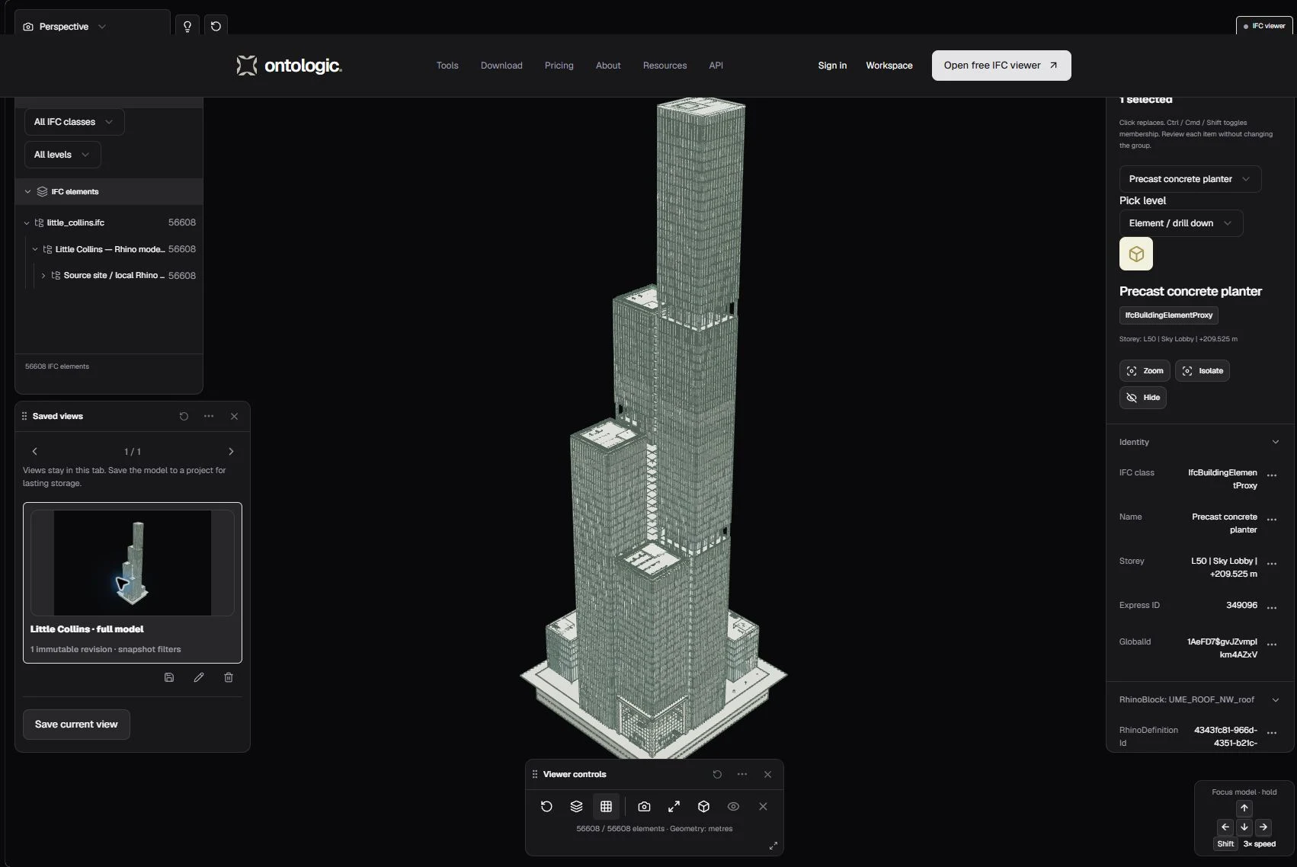Isolate the selected element
Screen dimensions: 1297x867
[1203, 371]
